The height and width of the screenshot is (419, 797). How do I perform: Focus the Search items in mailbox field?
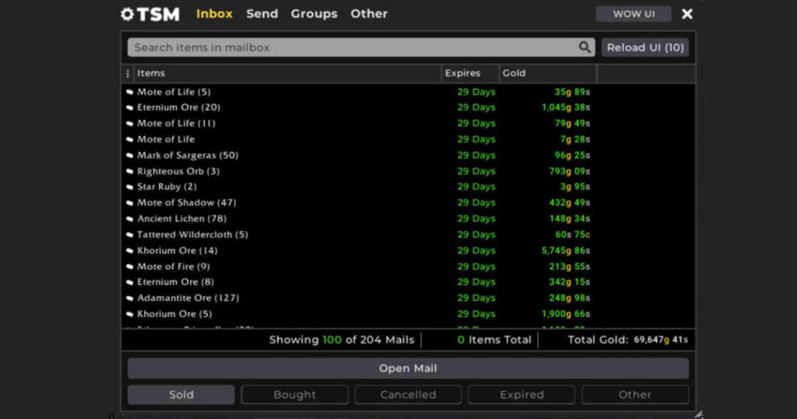[x=350, y=48]
